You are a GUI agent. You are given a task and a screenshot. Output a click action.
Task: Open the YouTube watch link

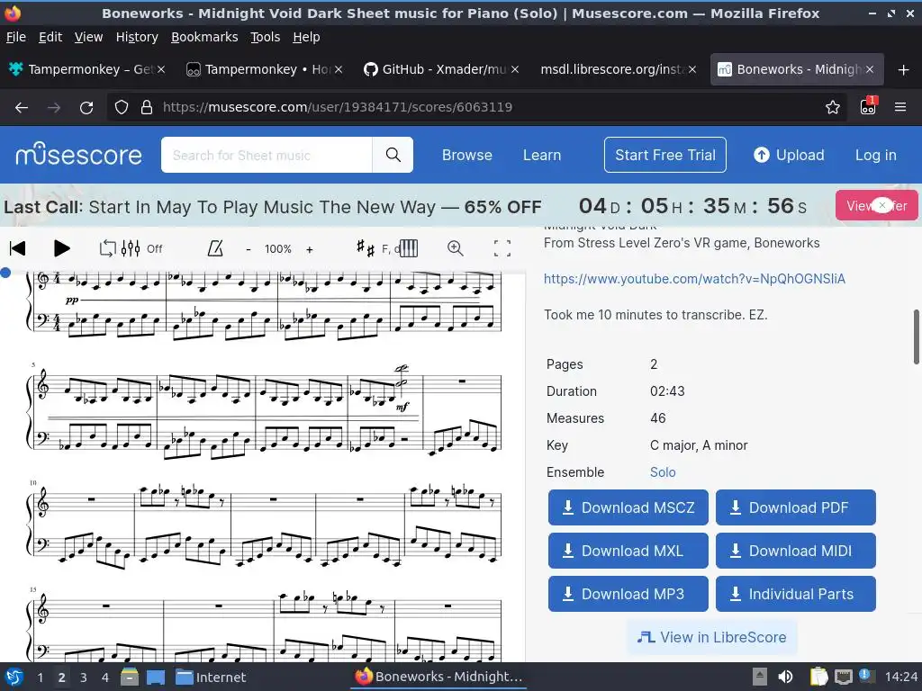point(694,279)
